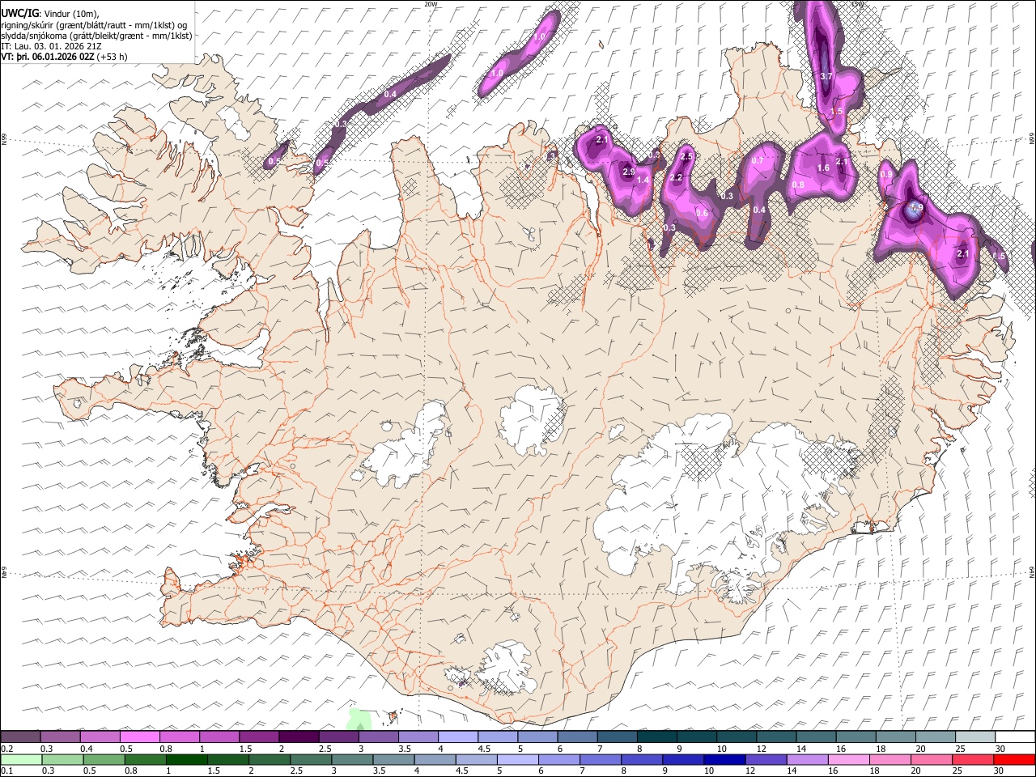Click the 3.7 snowfall value on the map
This screenshot has height=777, width=1036.
(826, 76)
